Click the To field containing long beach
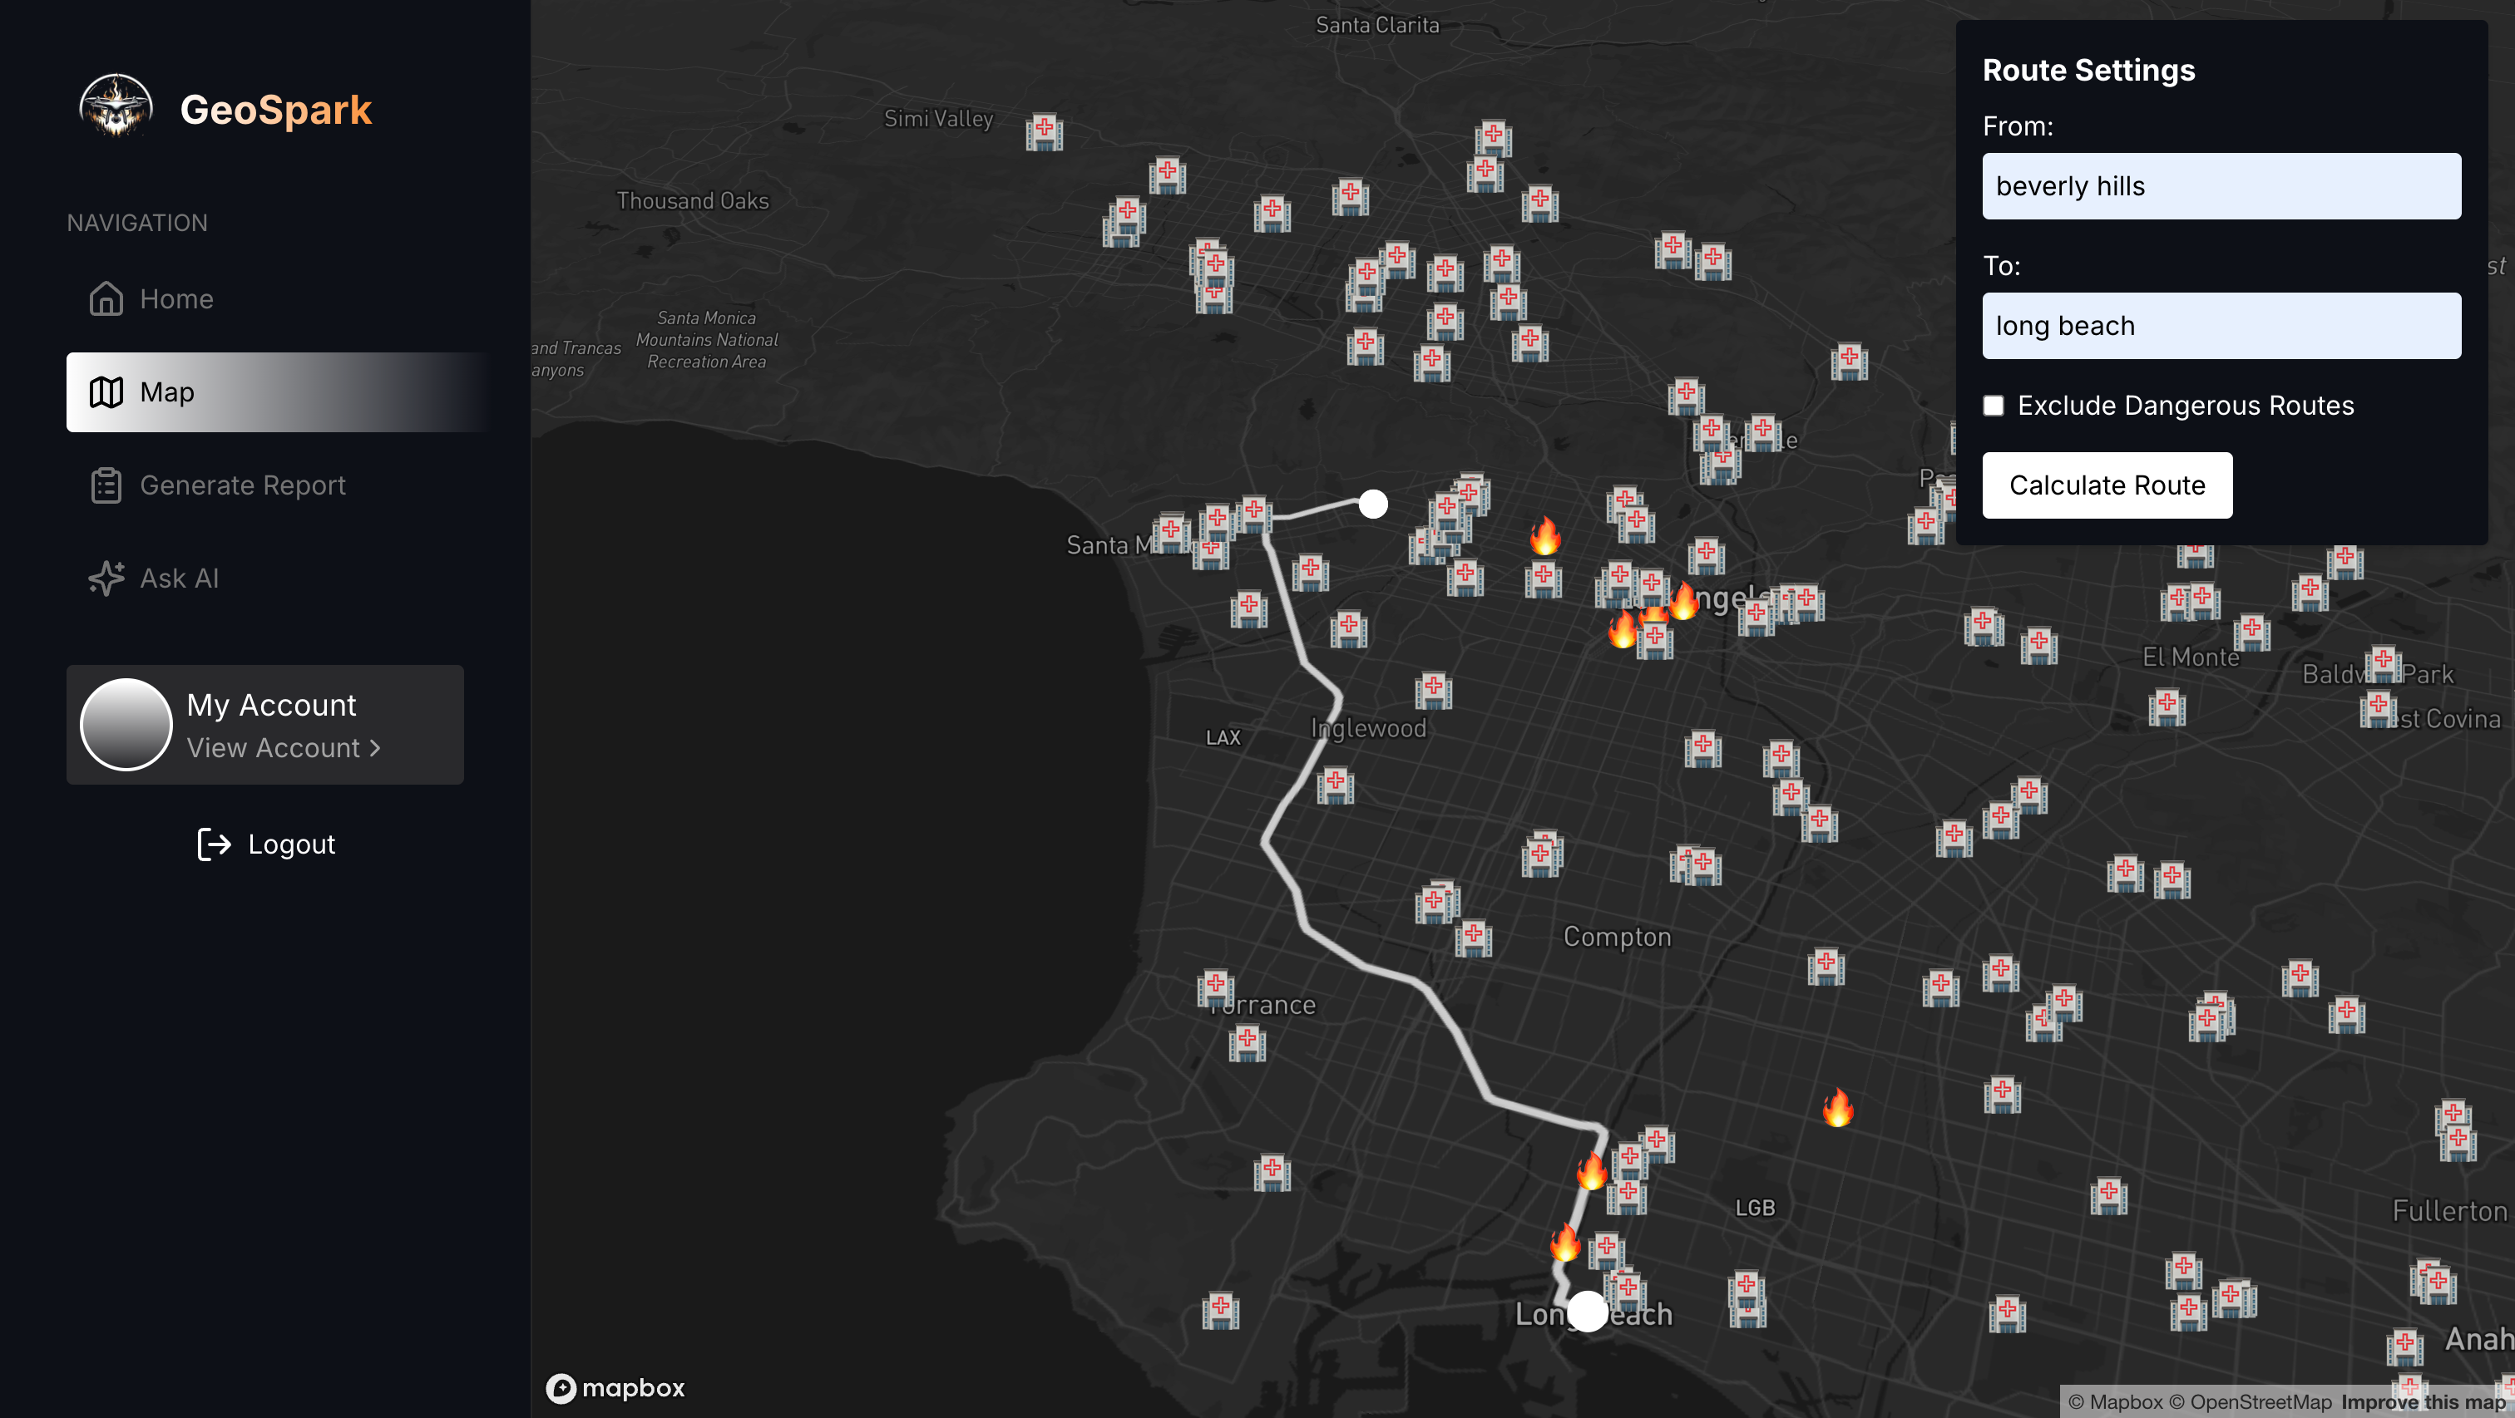Viewport: 2515px width, 1418px height. click(2221, 326)
